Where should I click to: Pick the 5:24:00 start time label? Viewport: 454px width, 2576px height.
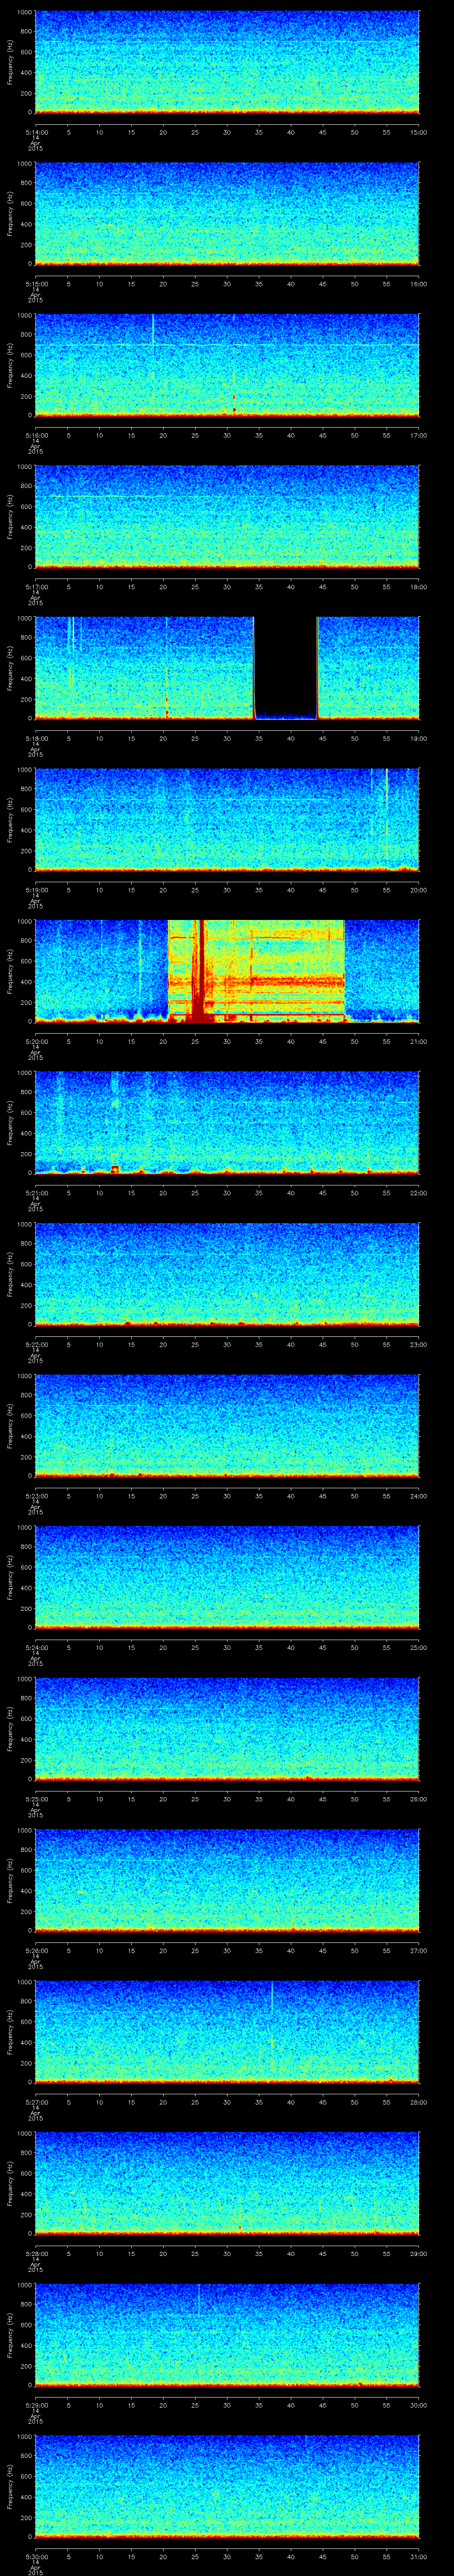tap(36, 1647)
